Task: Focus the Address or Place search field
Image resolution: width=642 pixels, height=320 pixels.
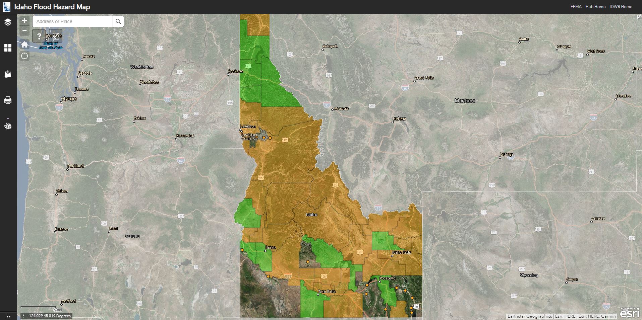Action: coord(73,21)
